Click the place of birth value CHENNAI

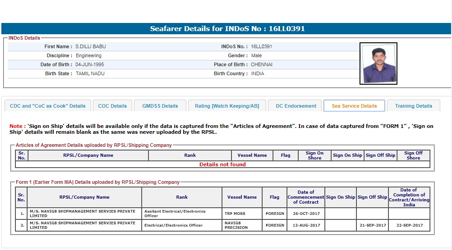coord(262,64)
